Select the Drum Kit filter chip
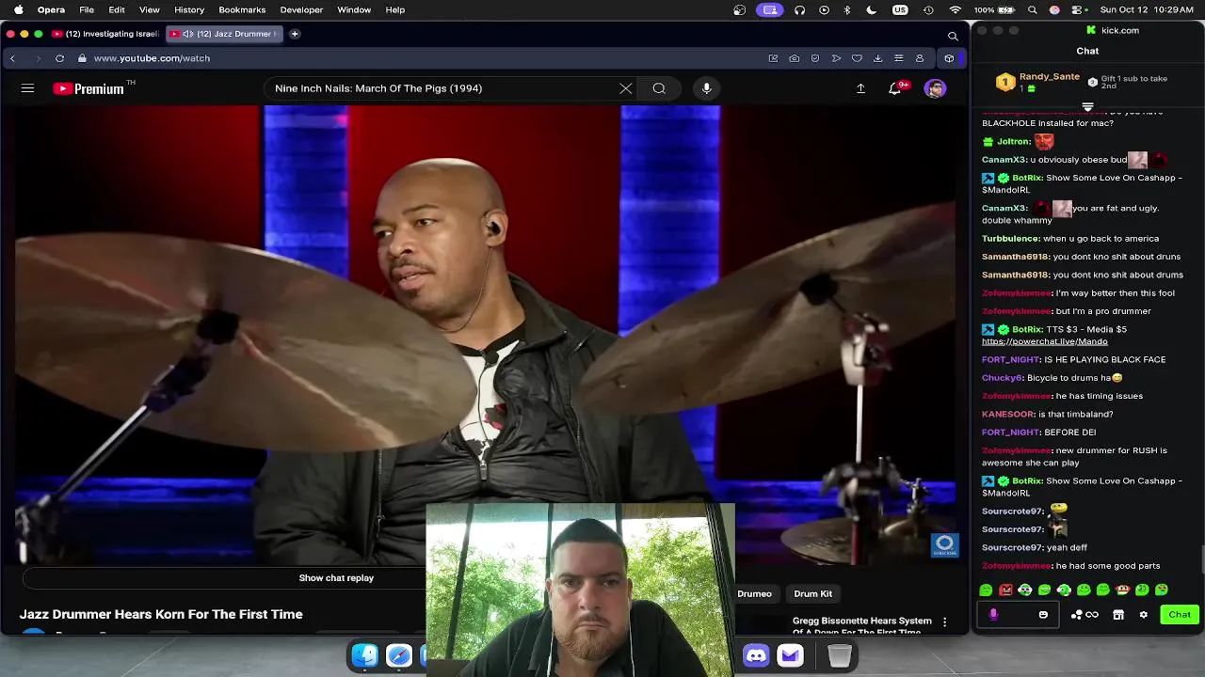The width and height of the screenshot is (1205, 677). 813,594
